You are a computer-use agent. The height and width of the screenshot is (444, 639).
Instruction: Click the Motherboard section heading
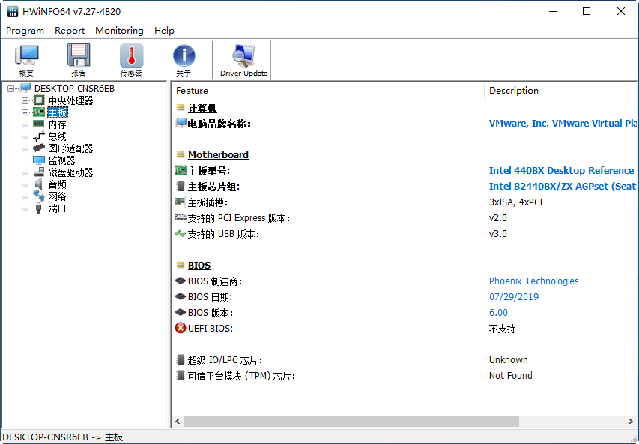[x=218, y=154]
